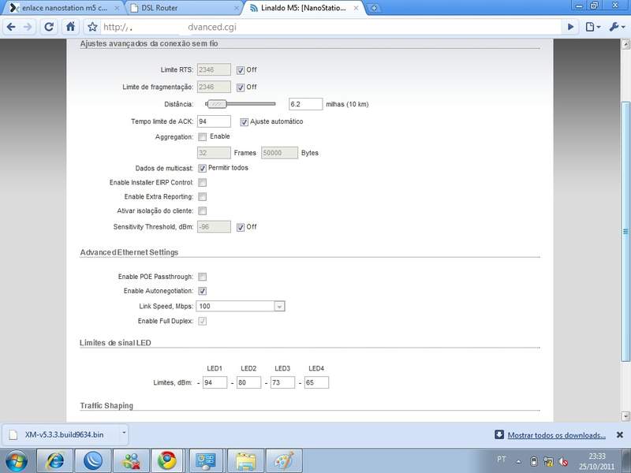Click the Aggregation Frames field
The width and height of the screenshot is (631, 473).
(214, 153)
